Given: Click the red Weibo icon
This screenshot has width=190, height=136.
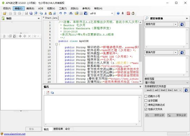Looking at the screenshot, I should (x=128, y=13).
